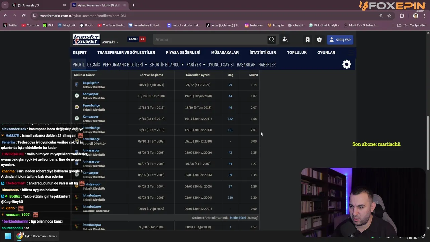Open a new browser tab
Screen dimensions: 430x242
pos(133,5)
